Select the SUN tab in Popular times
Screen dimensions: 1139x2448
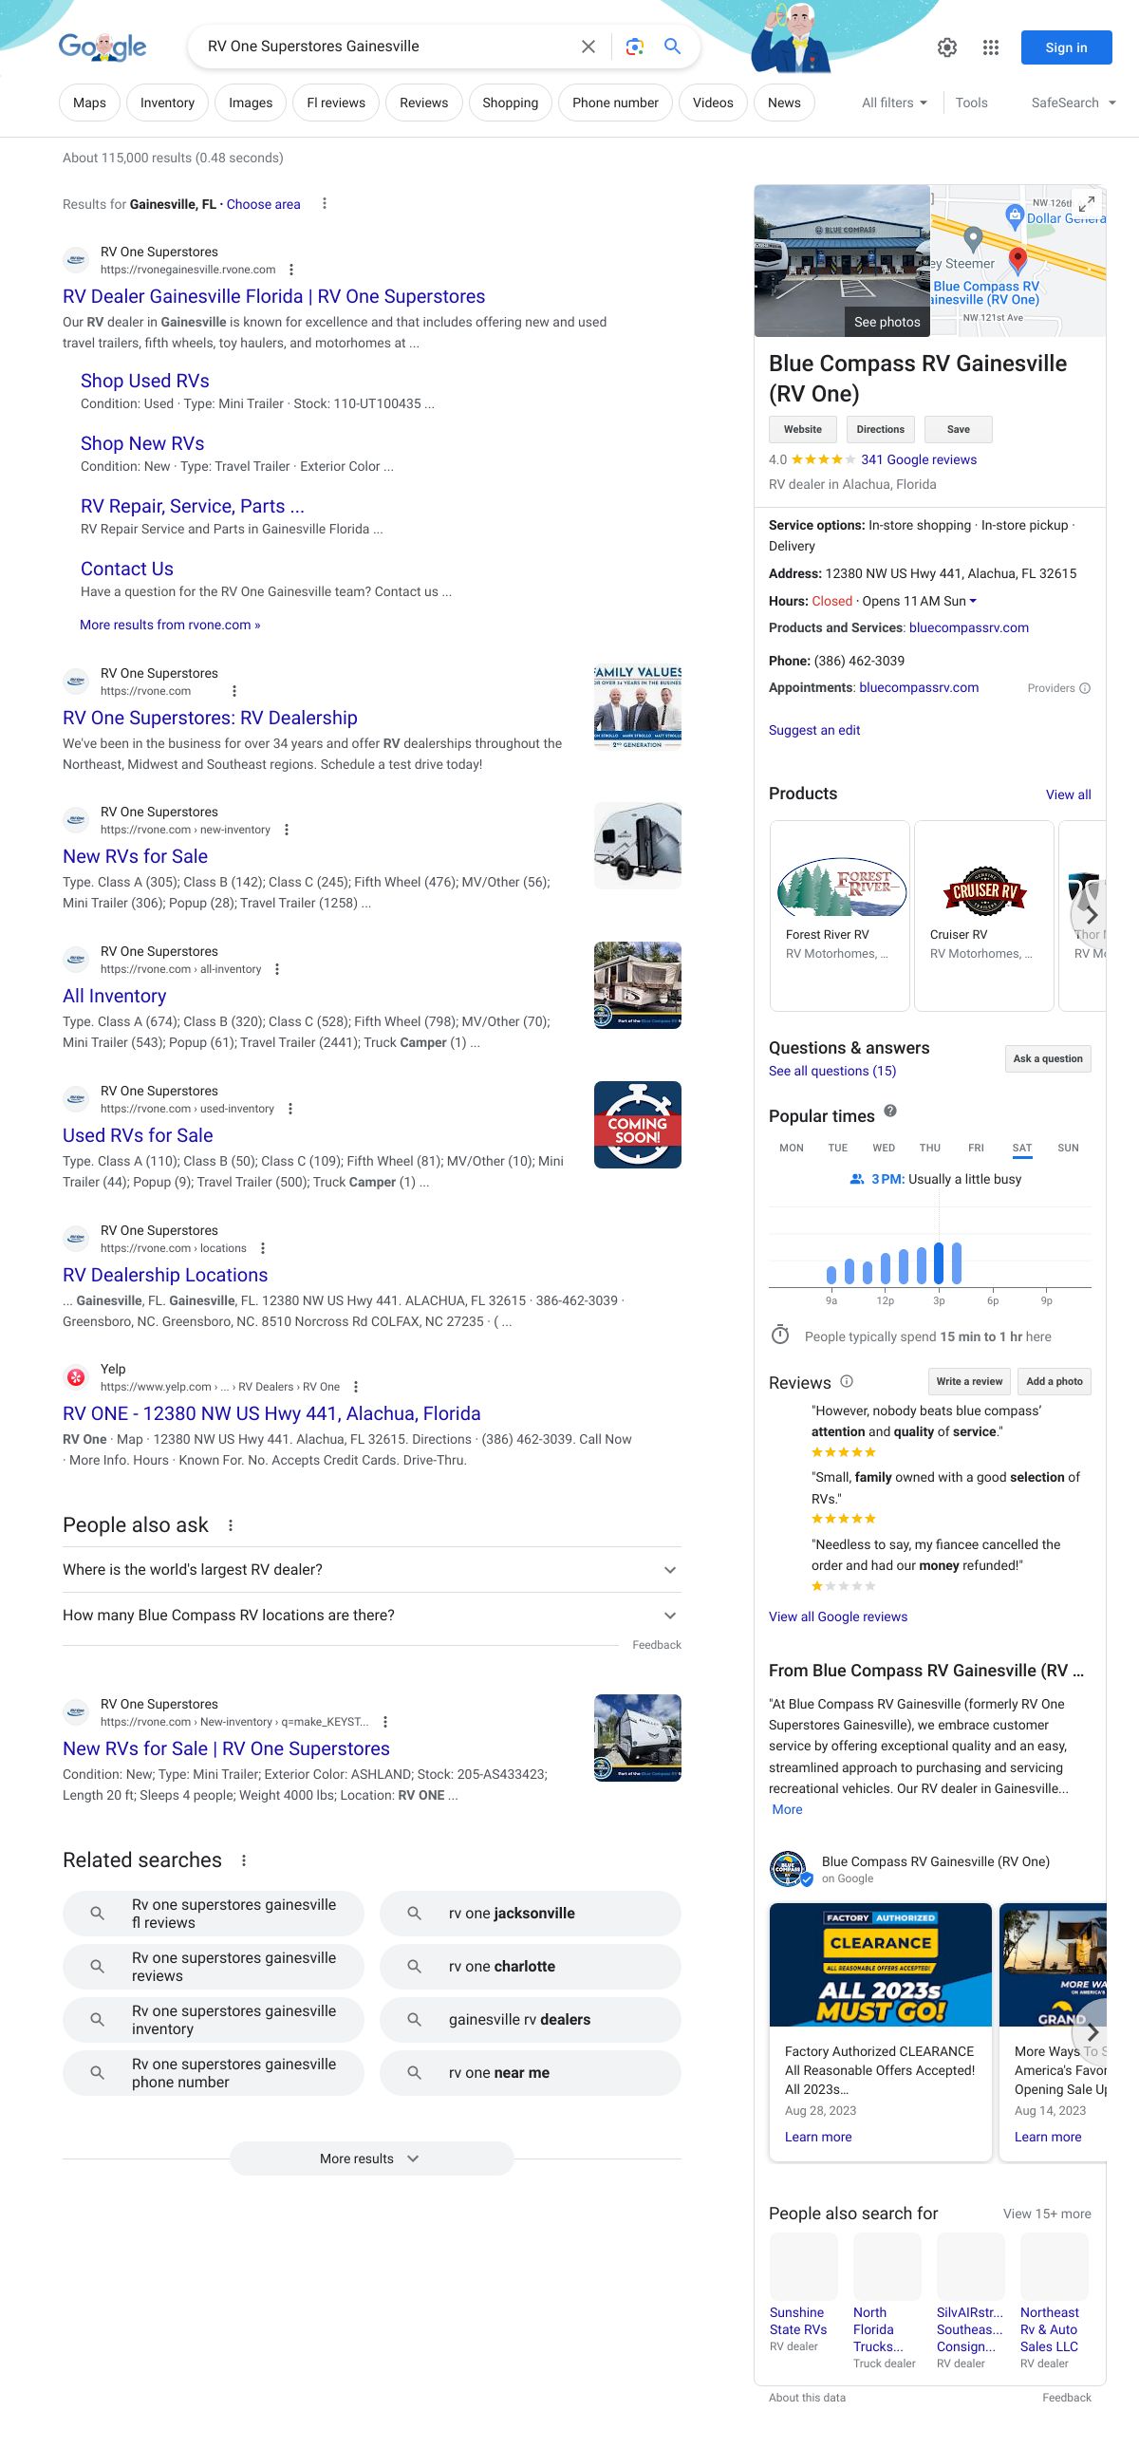click(1068, 1148)
